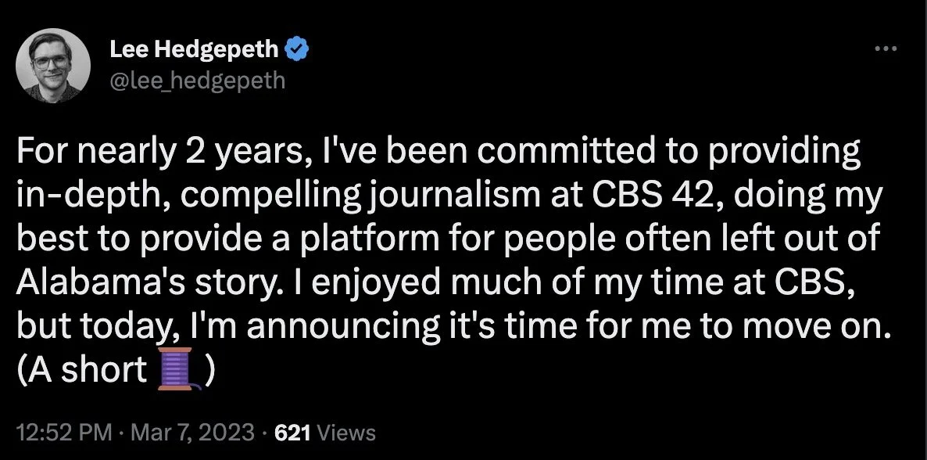
Task: Click the blue verified checkmark badge
Action: 297,50
